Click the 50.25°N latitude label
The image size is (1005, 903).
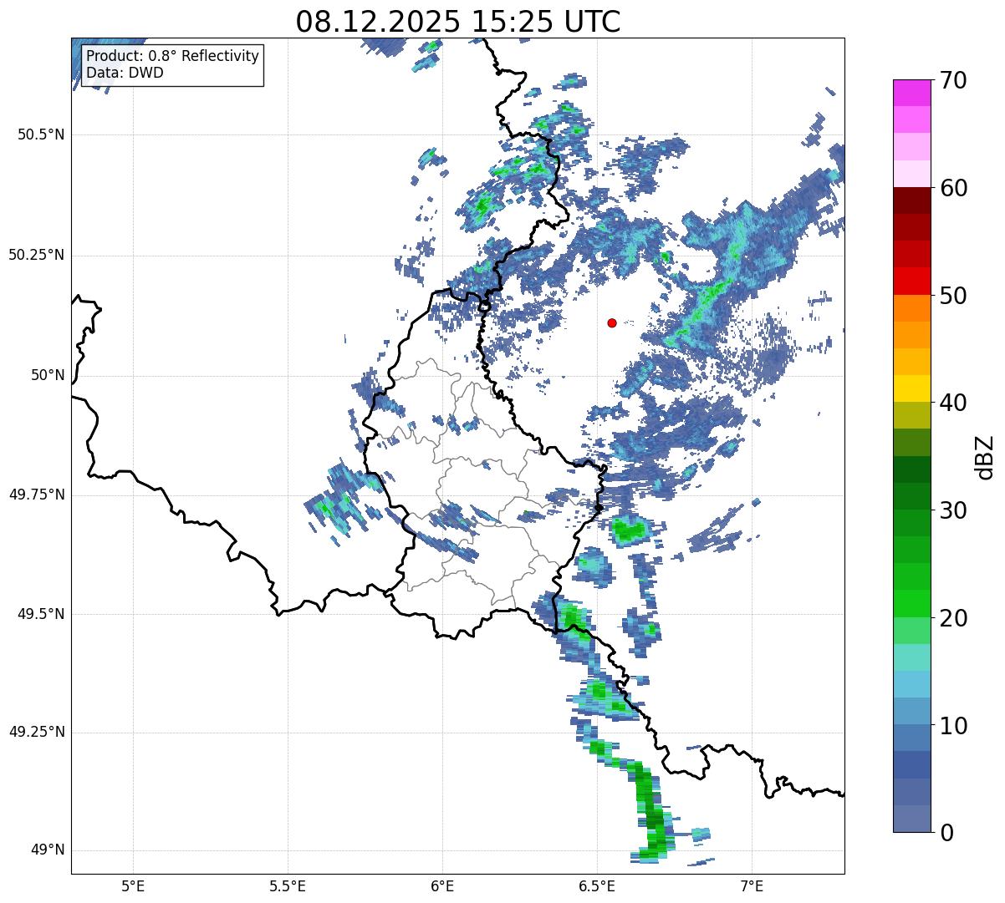37,255
